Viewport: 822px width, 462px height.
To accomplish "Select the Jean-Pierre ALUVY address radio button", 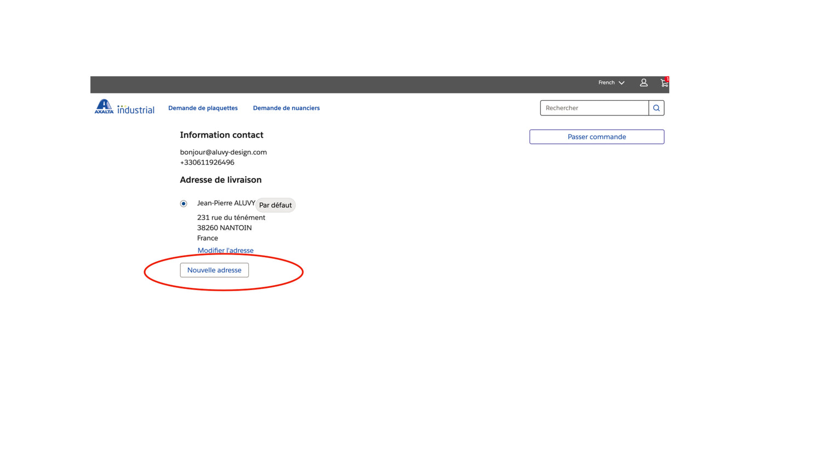I will pos(184,204).
